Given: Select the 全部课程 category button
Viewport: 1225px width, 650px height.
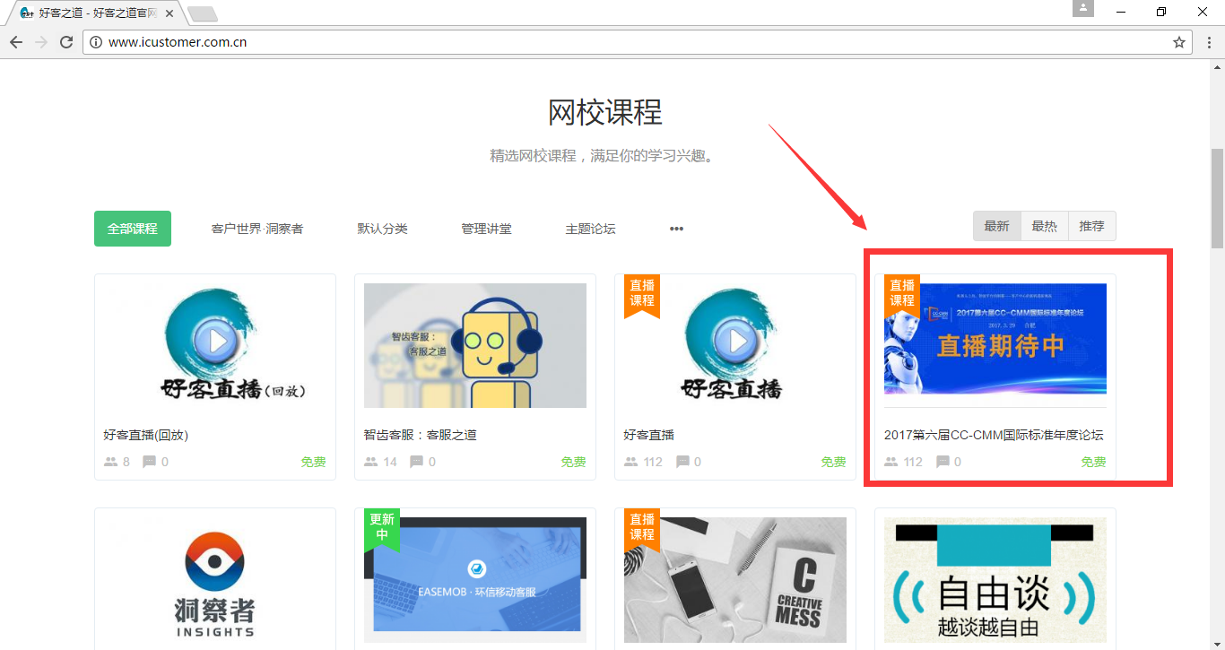Looking at the screenshot, I should [133, 229].
